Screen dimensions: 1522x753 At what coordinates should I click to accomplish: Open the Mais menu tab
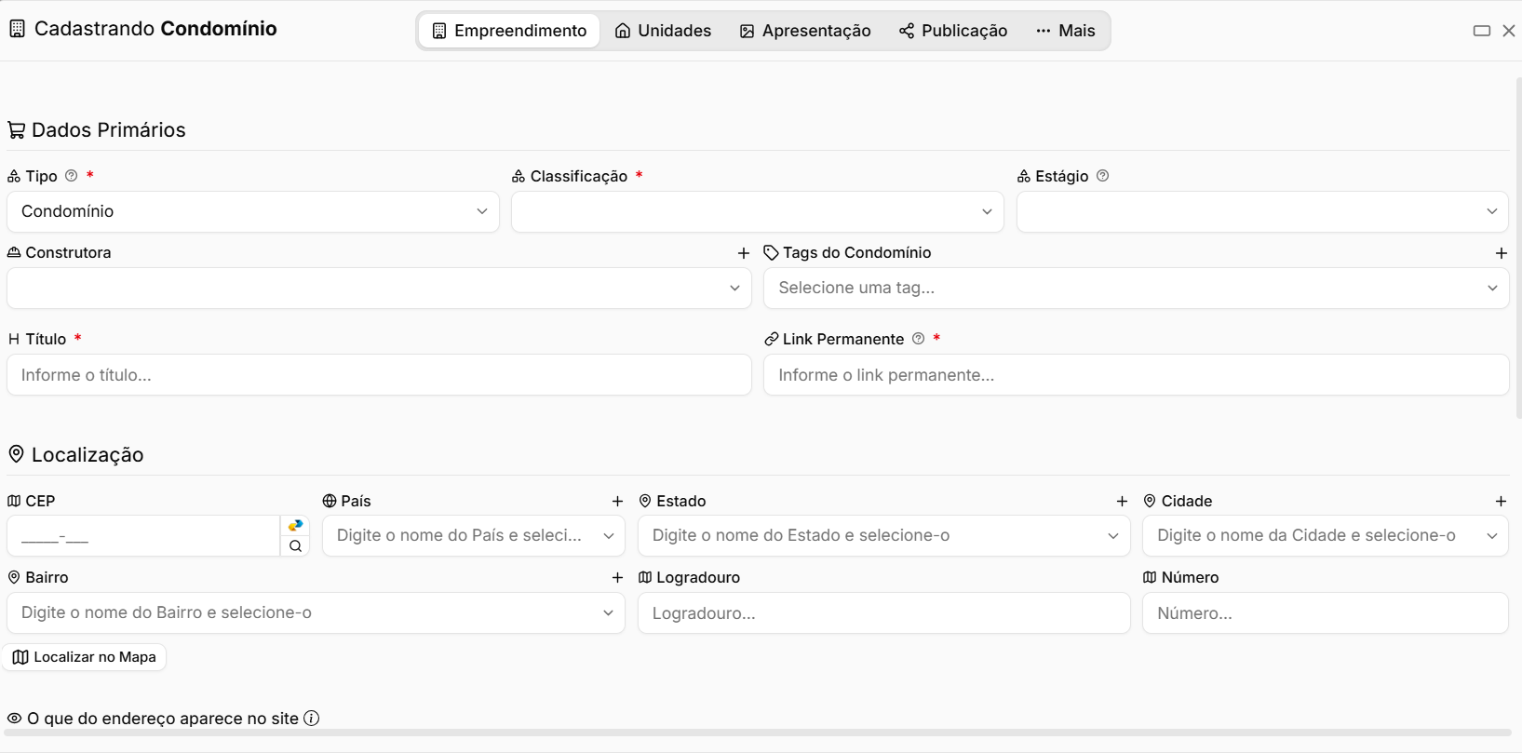pos(1066,31)
